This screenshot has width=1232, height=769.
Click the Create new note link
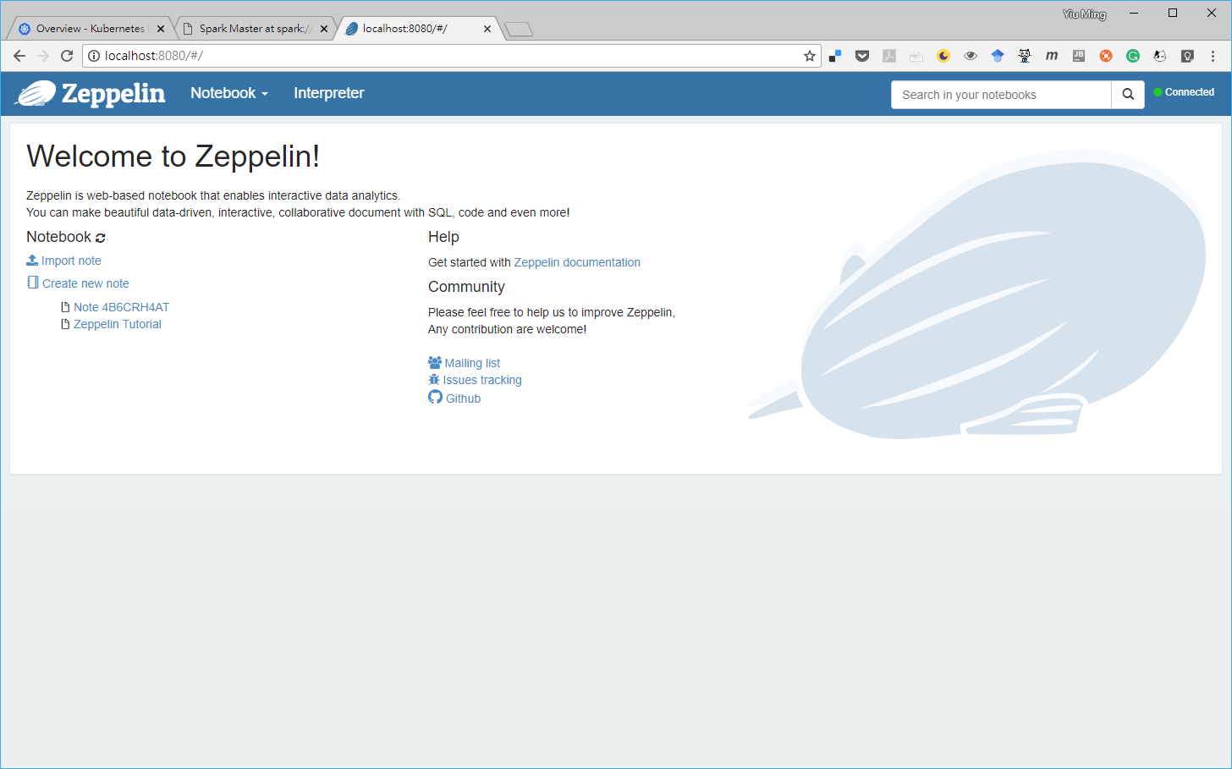(78, 283)
